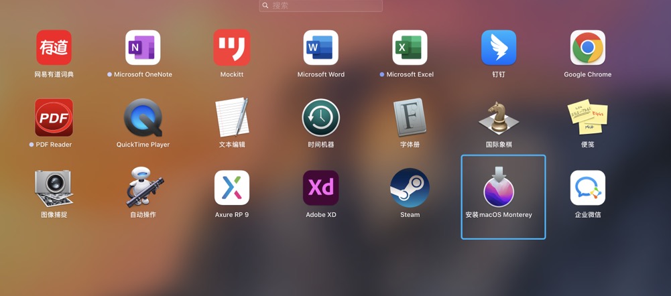Click the "时间机器" label text
The image size is (671, 296).
tap(321, 145)
